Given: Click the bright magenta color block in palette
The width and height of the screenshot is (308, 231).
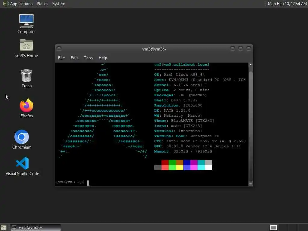Looking at the screenshot, I should click(194, 168).
